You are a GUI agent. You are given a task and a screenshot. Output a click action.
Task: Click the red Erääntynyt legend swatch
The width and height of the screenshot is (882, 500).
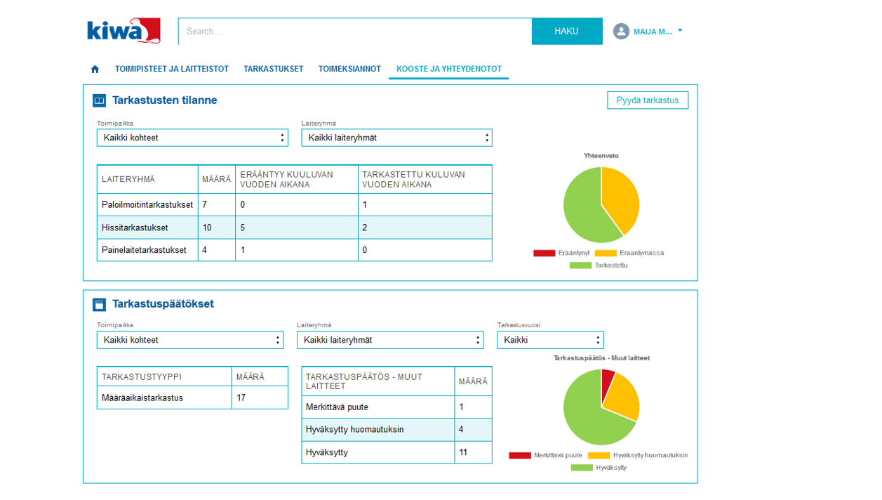point(546,252)
